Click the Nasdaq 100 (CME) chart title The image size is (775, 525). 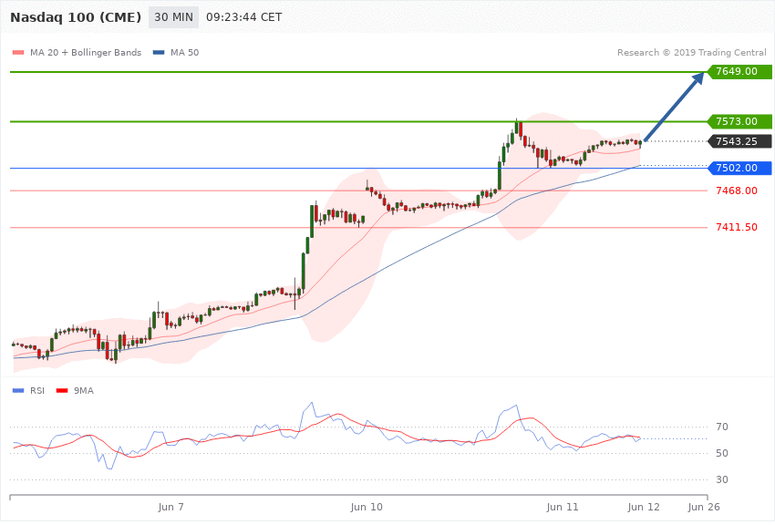click(76, 17)
